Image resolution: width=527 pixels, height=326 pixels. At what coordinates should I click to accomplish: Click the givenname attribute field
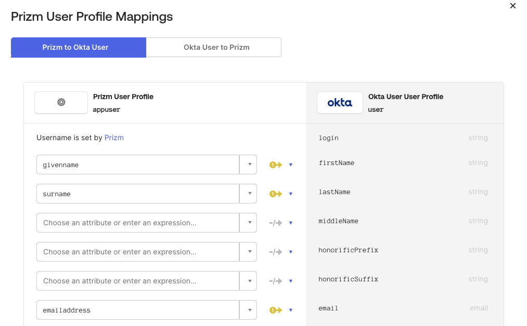(138, 165)
